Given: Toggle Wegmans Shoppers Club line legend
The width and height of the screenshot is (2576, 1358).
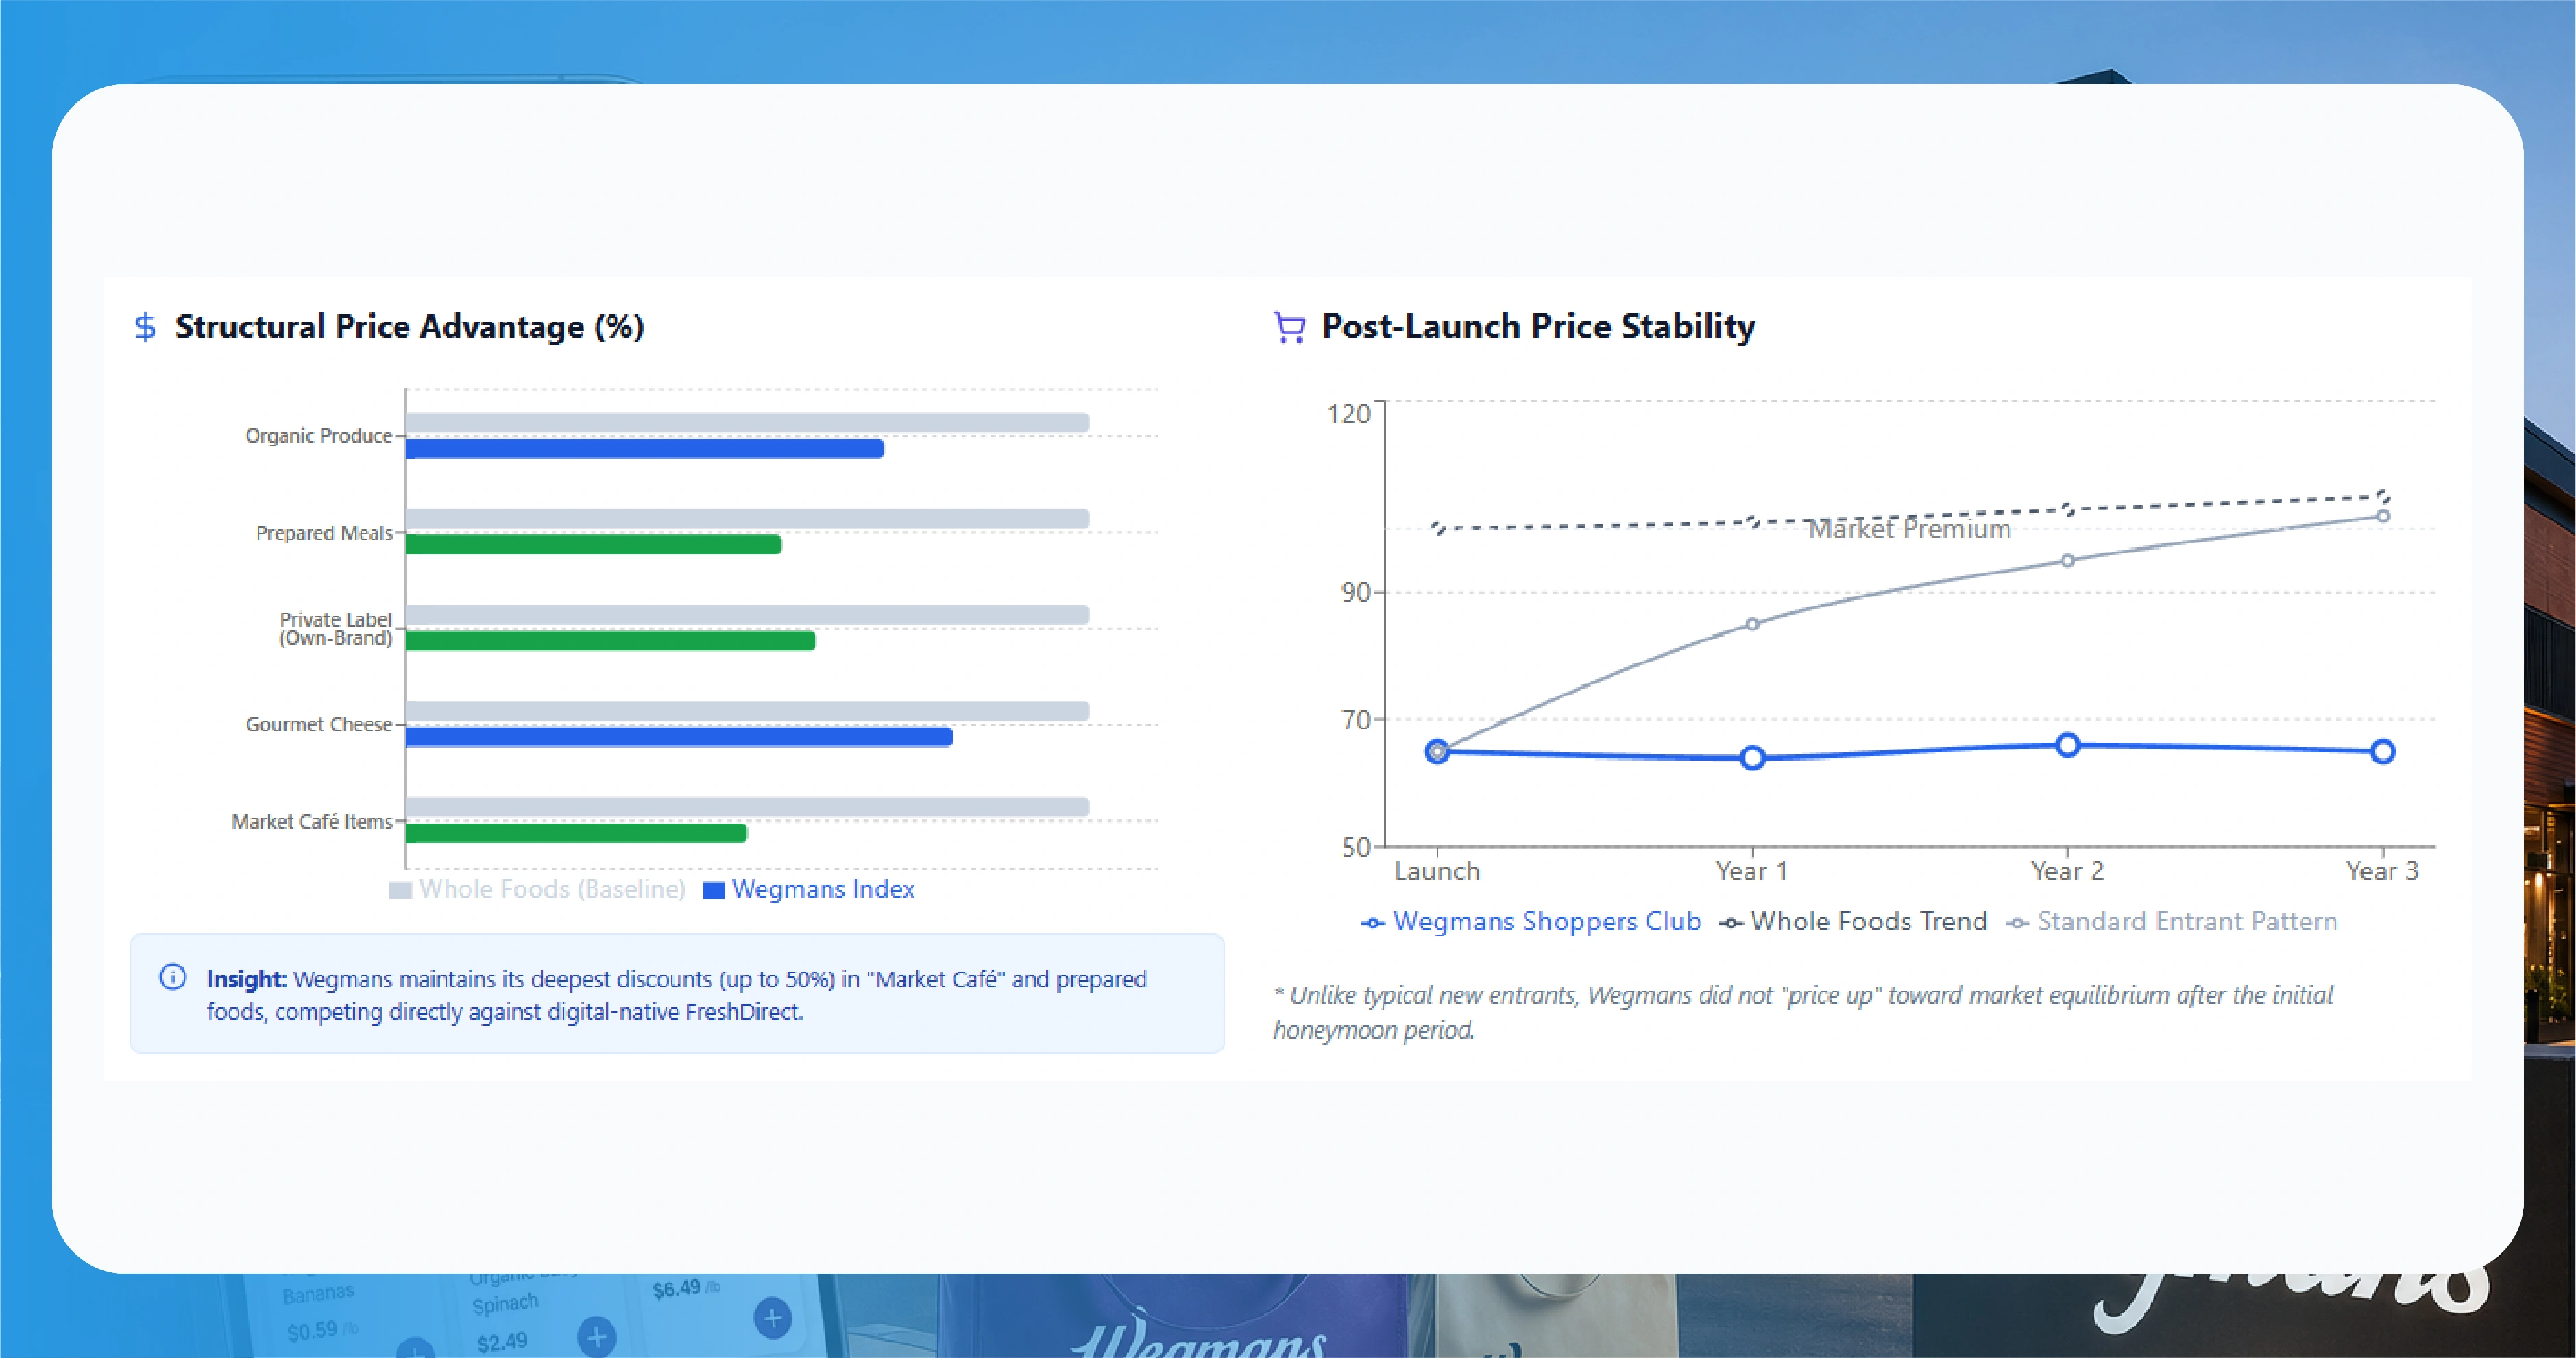Looking at the screenshot, I should [1531, 922].
